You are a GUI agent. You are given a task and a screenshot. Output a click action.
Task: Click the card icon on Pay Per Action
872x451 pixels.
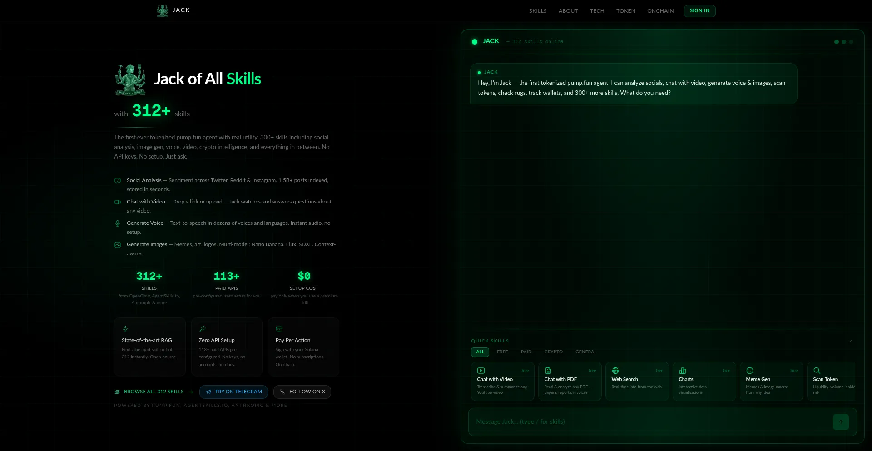click(279, 329)
